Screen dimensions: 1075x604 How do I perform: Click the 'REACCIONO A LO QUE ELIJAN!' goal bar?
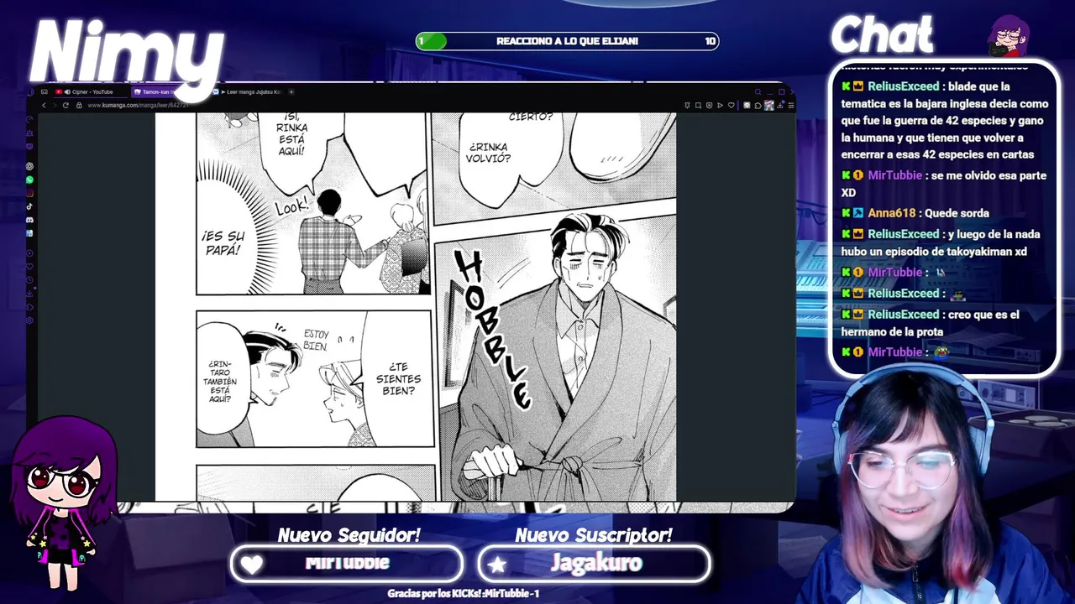568,41
